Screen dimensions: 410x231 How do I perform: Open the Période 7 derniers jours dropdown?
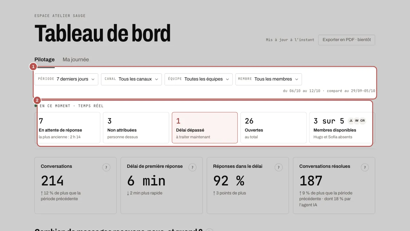pyautogui.click(x=66, y=79)
